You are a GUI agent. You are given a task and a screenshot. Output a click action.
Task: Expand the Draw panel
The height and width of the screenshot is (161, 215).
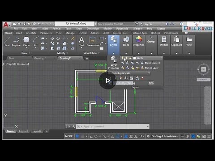click(x=26, y=53)
